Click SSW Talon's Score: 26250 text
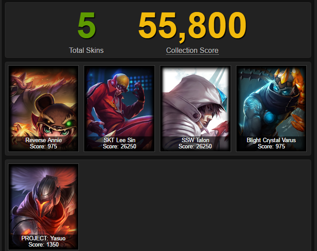The image size is (317, 251). (x=195, y=146)
